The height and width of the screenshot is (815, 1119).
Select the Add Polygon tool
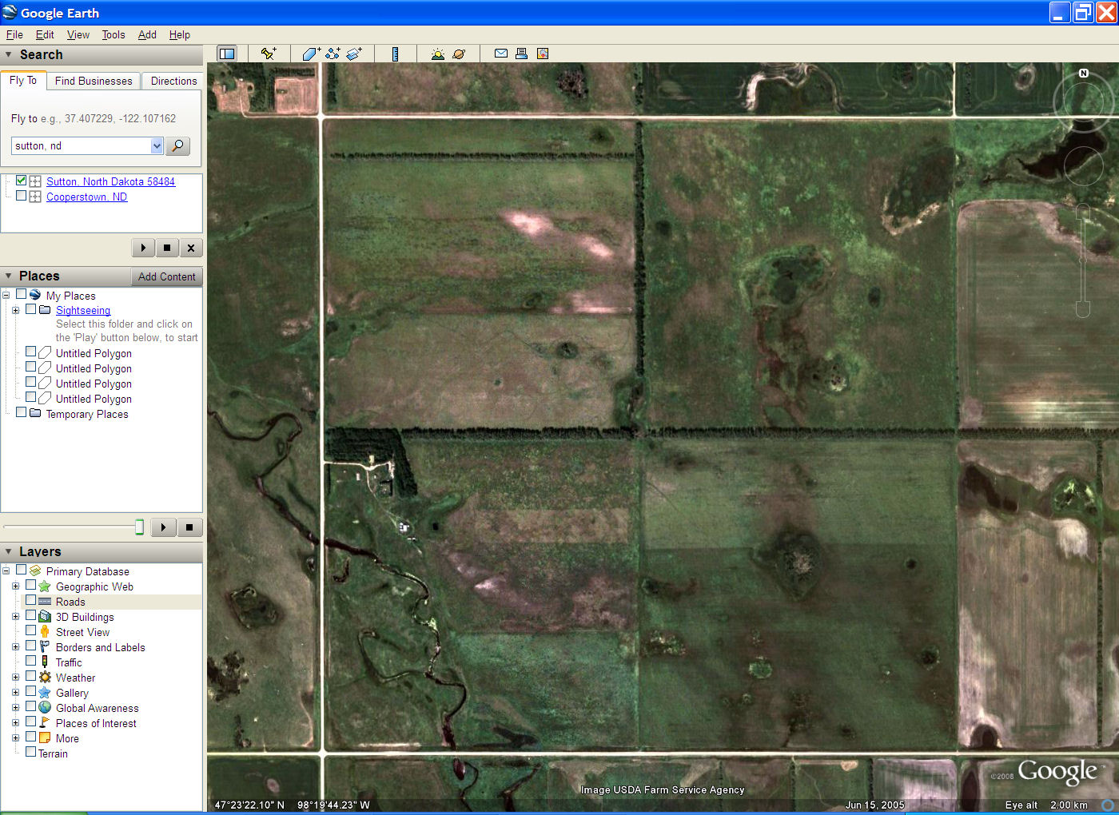coord(311,54)
